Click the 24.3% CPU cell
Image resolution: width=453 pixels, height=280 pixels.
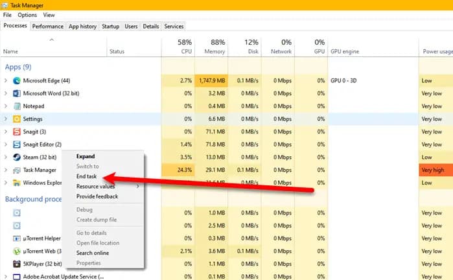coord(178,170)
